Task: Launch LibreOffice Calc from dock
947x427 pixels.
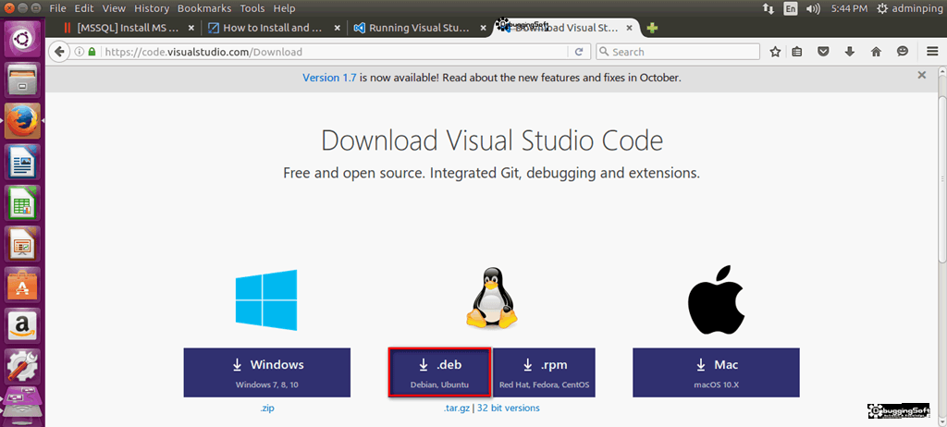Action: pos(22,202)
